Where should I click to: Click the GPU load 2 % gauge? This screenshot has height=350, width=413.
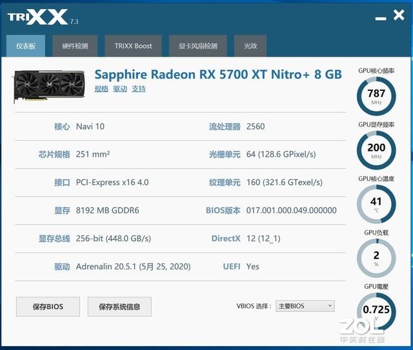tap(376, 258)
